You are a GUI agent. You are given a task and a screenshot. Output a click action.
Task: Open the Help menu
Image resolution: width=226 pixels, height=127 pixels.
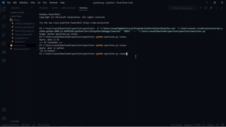click(x=62, y=2)
